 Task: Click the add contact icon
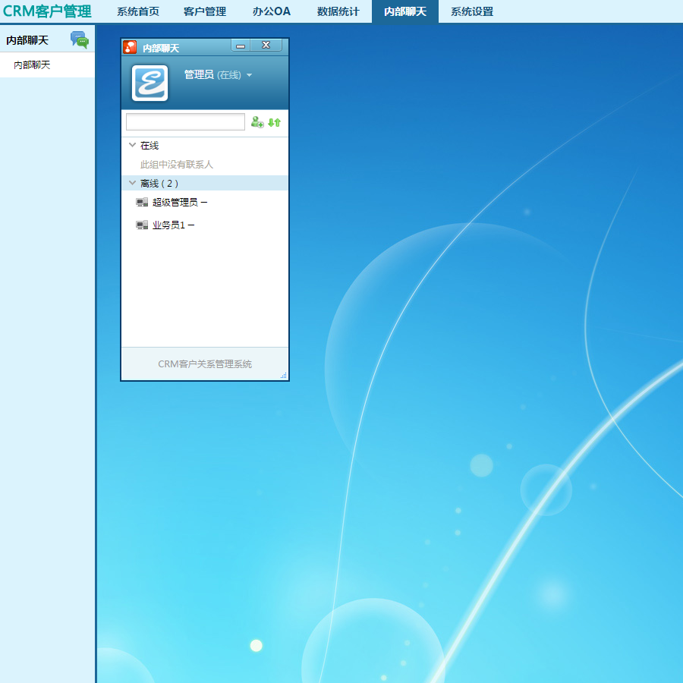(x=257, y=122)
